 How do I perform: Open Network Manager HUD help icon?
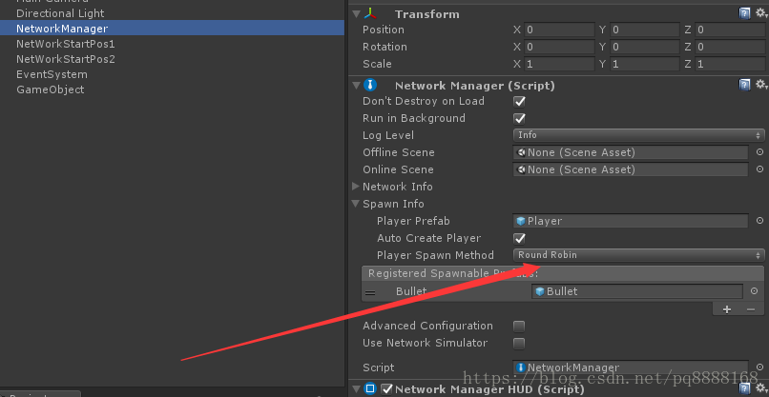(744, 389)
